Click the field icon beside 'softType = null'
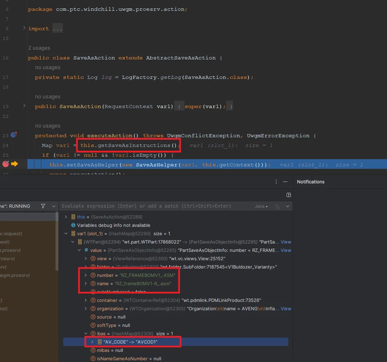Viewport: 387px width, 362px height. point(93,325)
